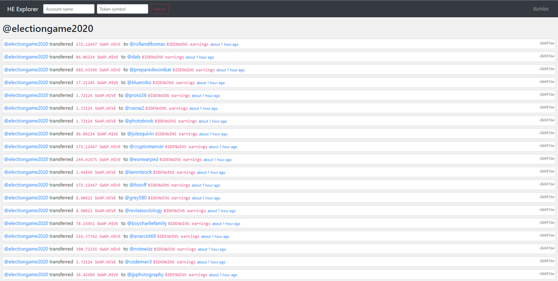The width and height of the screenshot is (558, 281).
Task: Select 'BIDENWINS earnings' memo in the @photobook row
Action: 176,121
